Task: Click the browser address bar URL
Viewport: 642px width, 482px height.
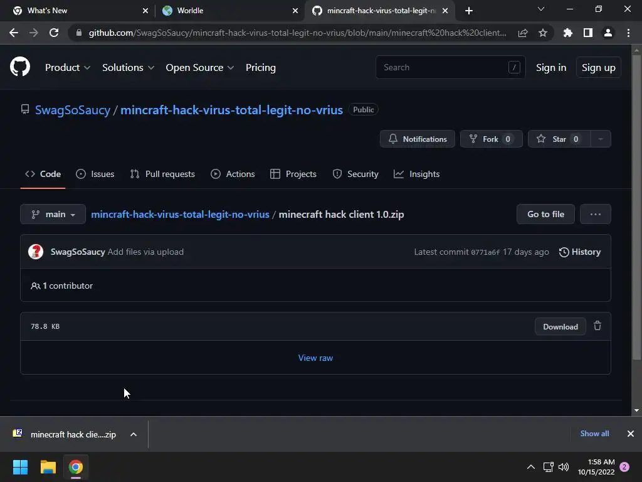Action: point(297,33)
